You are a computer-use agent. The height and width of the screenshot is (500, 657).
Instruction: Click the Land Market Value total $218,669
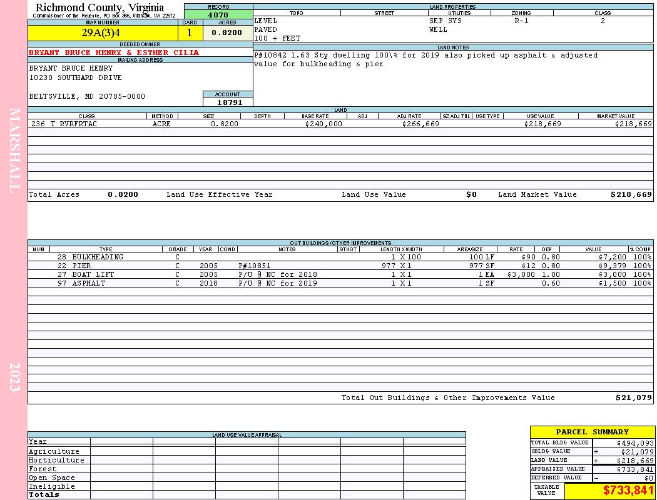(631, 195)
